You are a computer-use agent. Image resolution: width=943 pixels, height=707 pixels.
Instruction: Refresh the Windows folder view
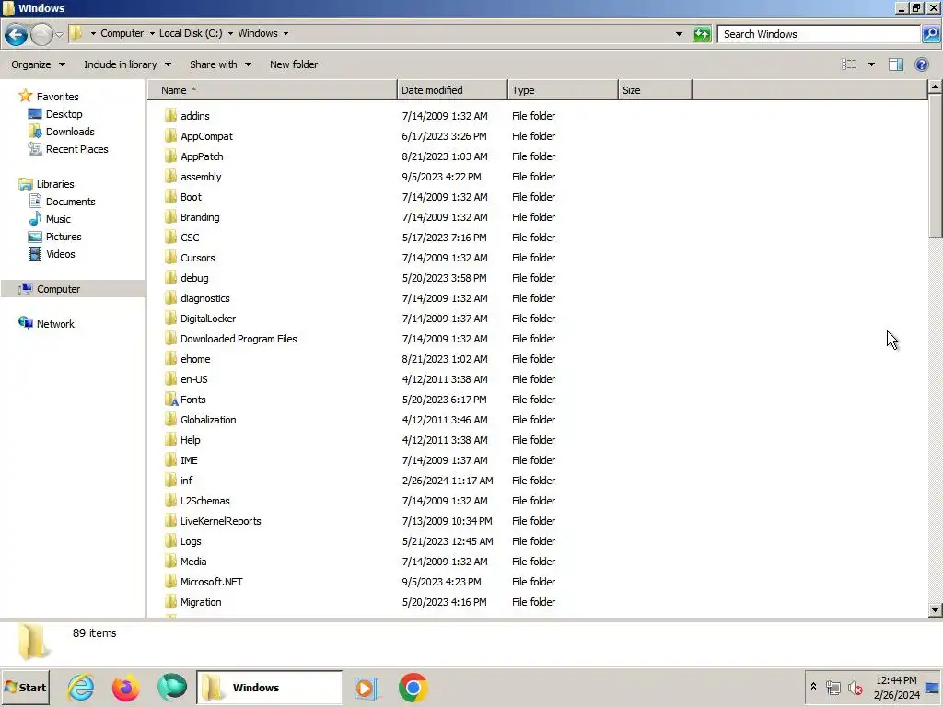pos(702,34)
